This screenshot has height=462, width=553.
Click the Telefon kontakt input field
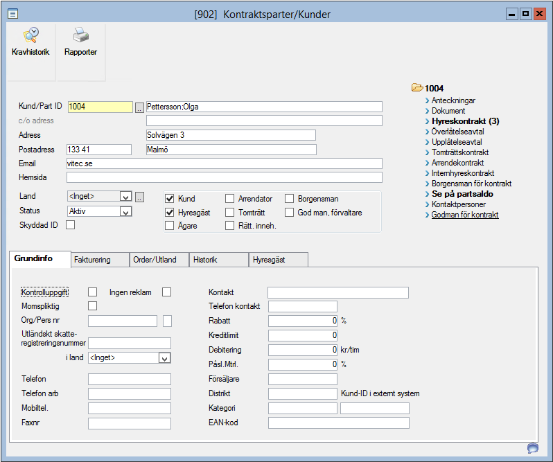point(303,306)
